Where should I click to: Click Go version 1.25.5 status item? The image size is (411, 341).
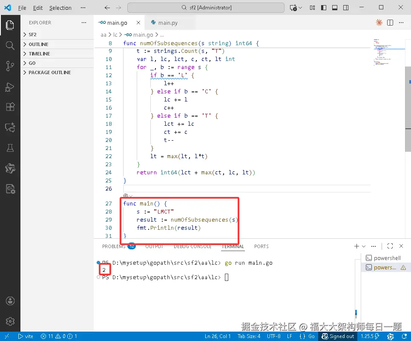pyautogui.click(x=370, y=336)
